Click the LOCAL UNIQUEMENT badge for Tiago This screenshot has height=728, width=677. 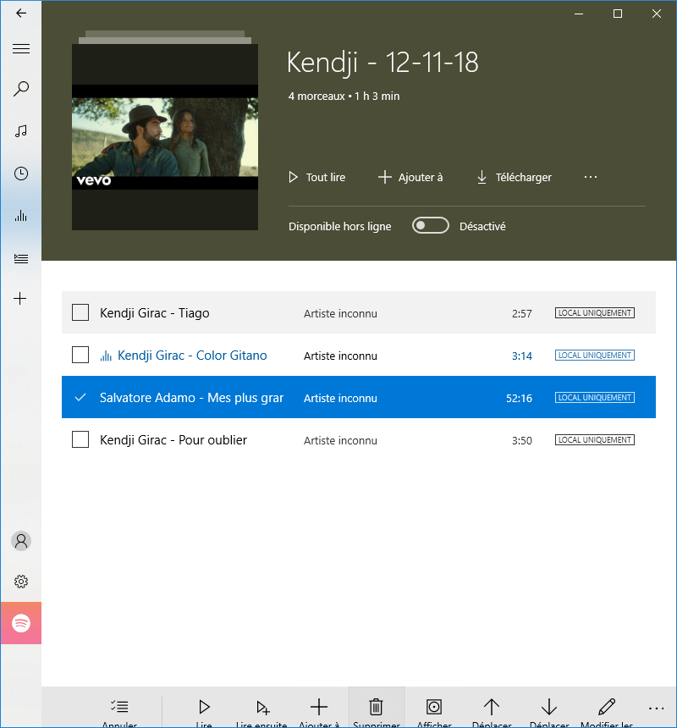point(595,313)
